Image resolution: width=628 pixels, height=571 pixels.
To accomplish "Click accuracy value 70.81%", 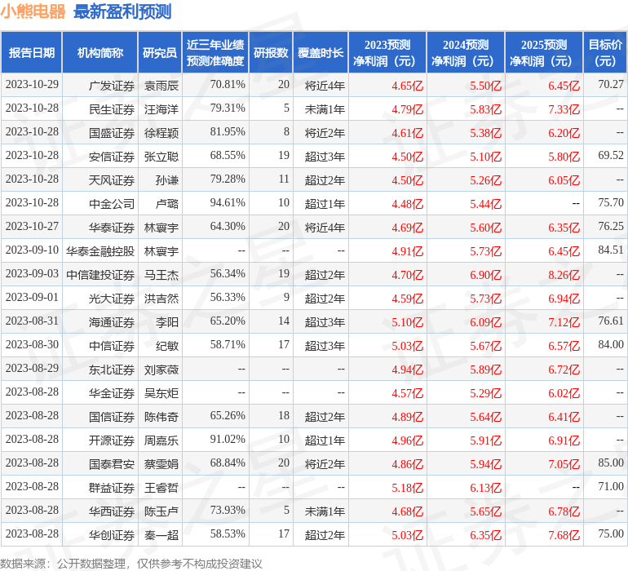I will [x=228, y=85].
